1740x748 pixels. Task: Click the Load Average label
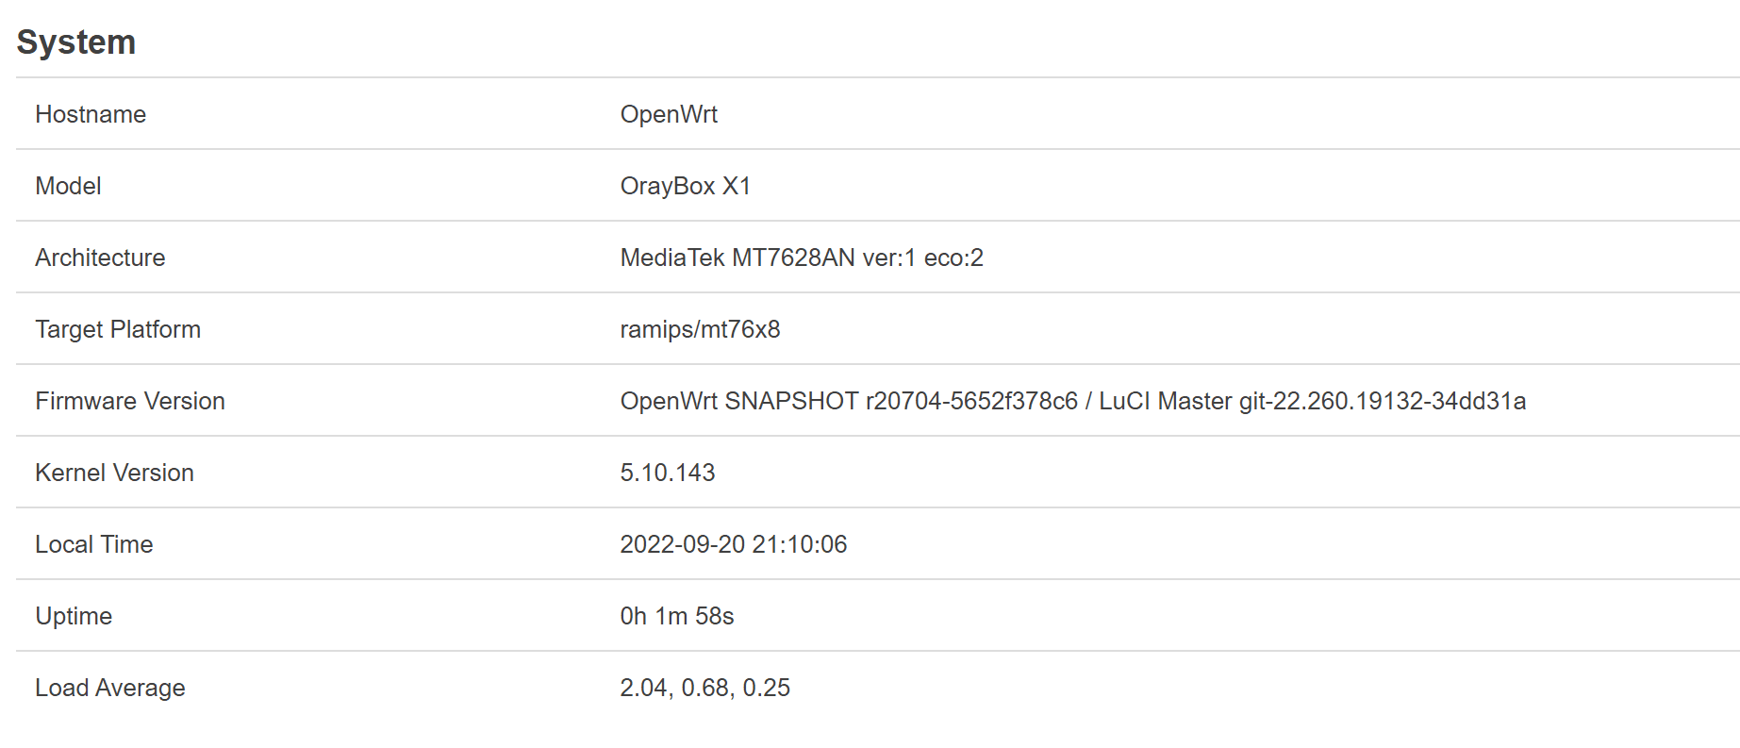pyautogui.click(x=109, y=688)
